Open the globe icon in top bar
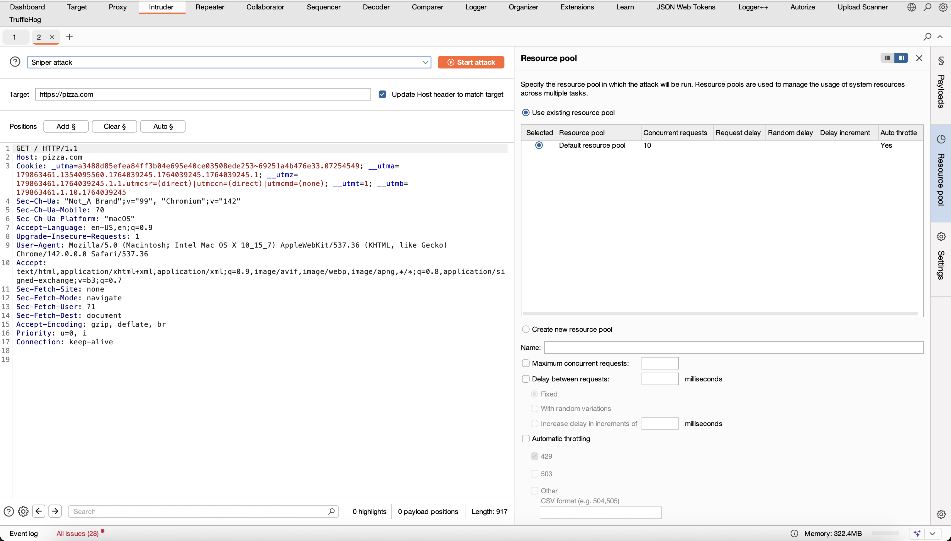 click(911, 7)
